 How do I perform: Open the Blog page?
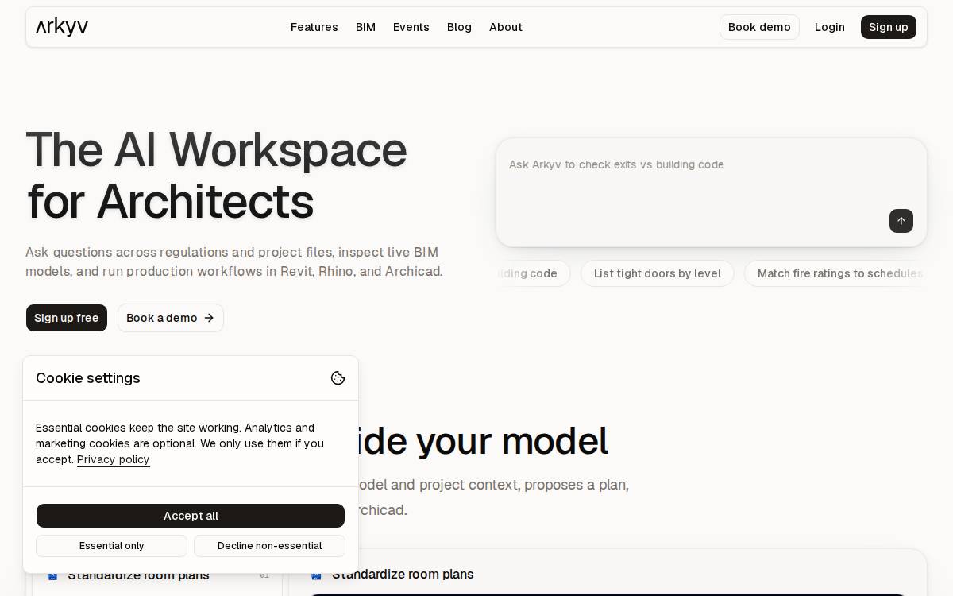coord(459,27)
